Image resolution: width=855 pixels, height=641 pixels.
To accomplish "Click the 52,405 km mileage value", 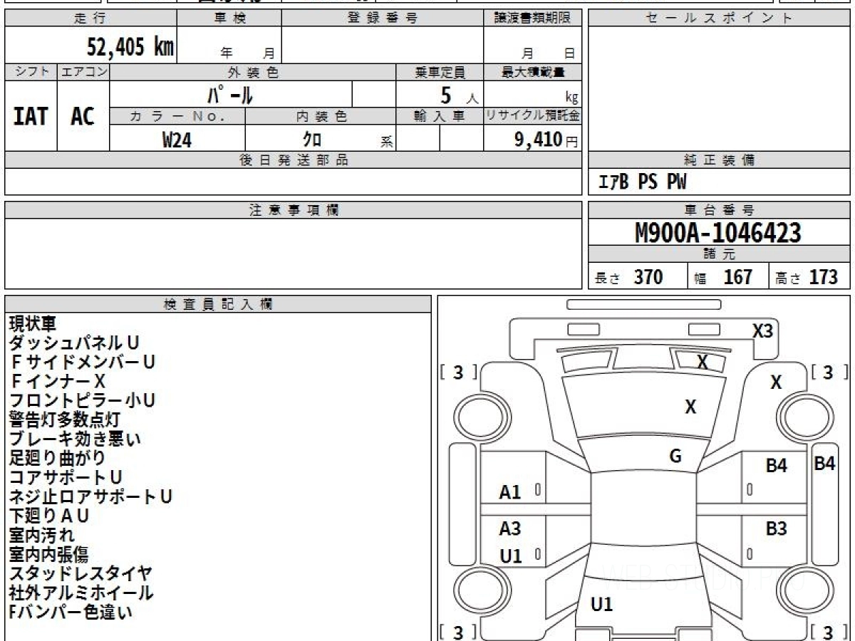I will (130, 47).
